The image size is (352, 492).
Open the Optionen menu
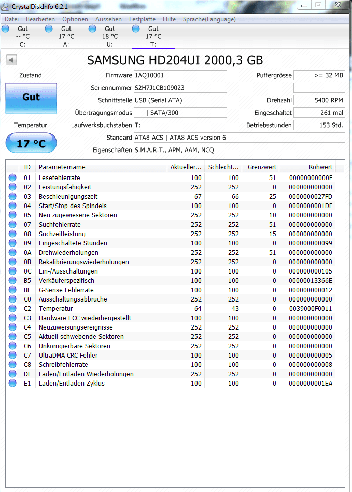75,19
